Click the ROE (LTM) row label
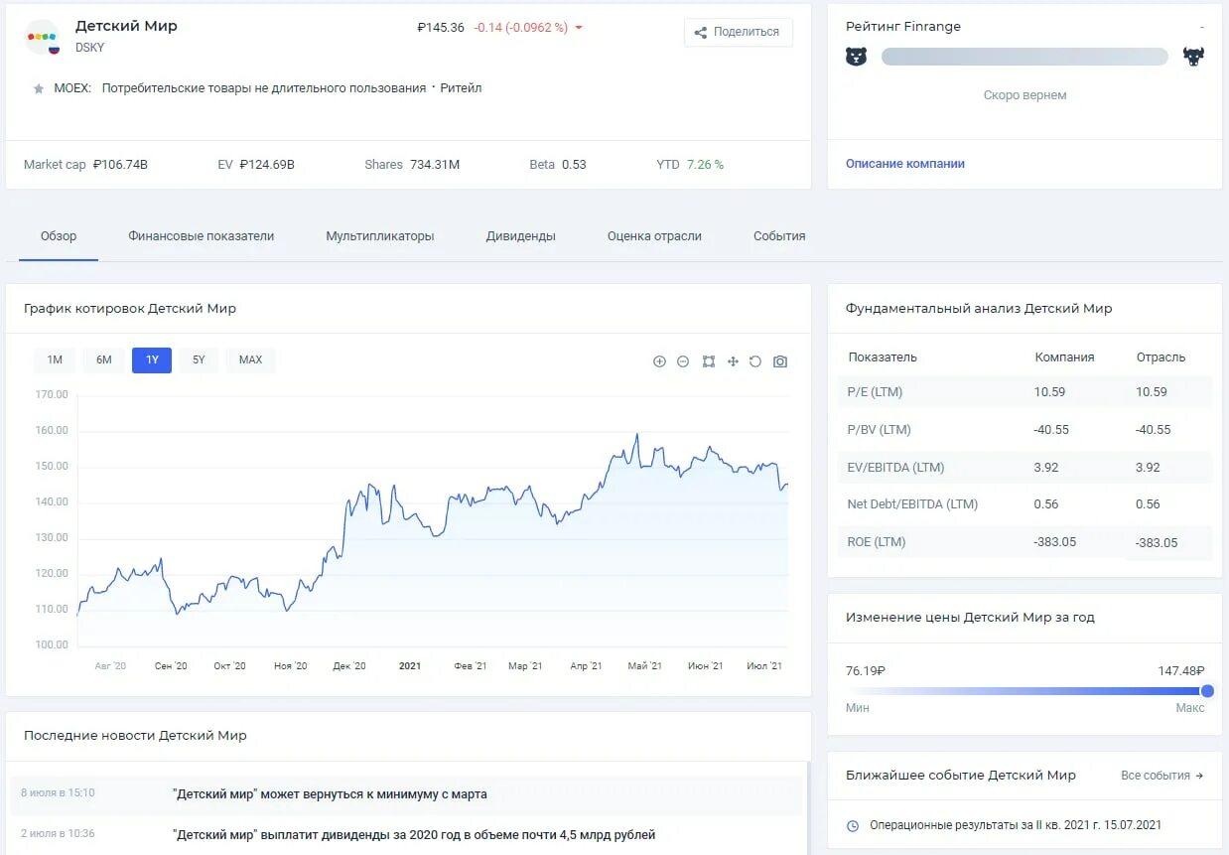 click(877, 542)
